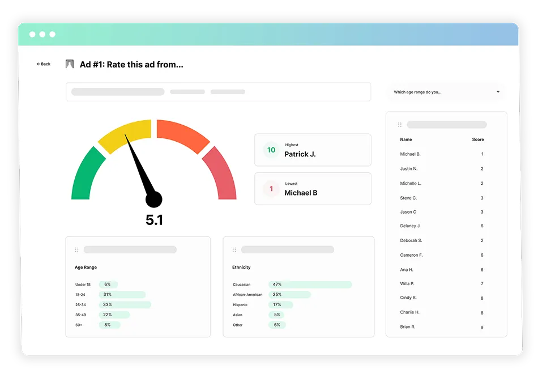Click the "Back" link
The height and width of the screenshot is (382, 538).
[x=43, y=64]
